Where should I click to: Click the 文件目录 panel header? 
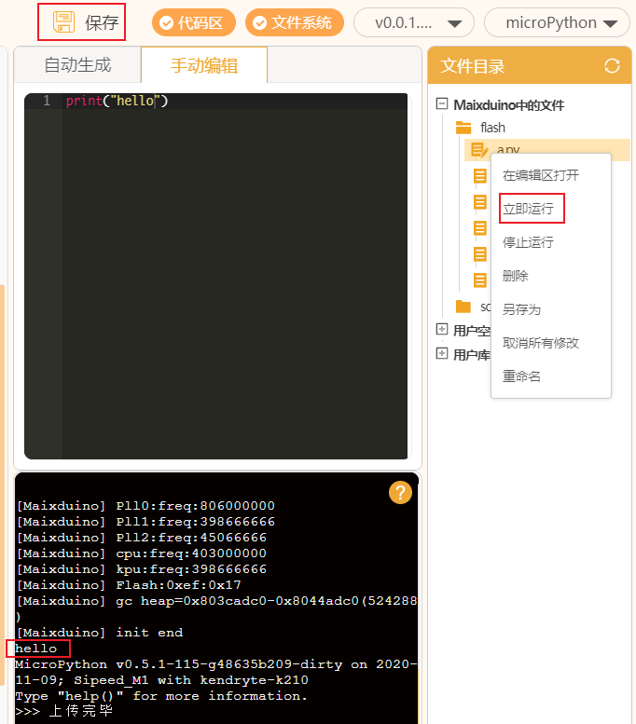(x=530, y=65)
